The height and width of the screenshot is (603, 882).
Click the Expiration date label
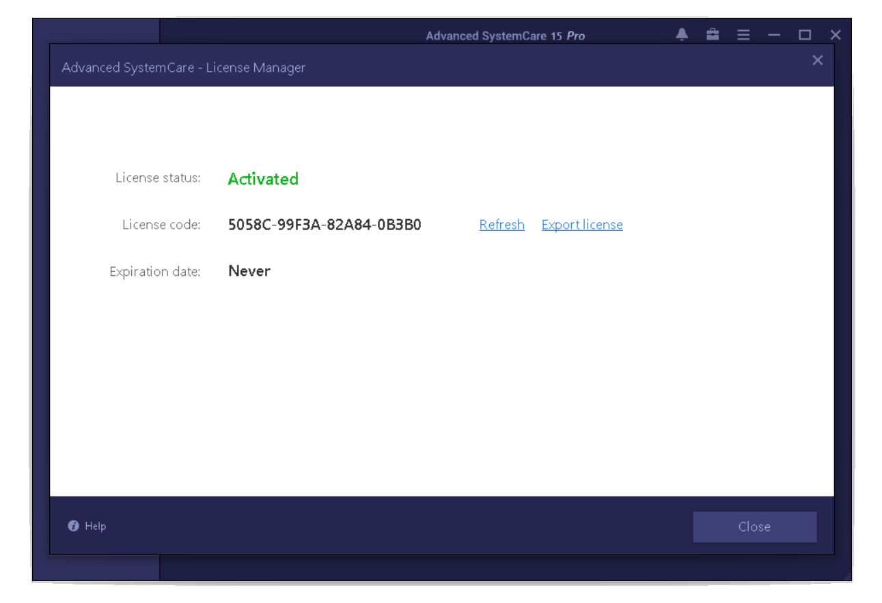coord(155,272)
